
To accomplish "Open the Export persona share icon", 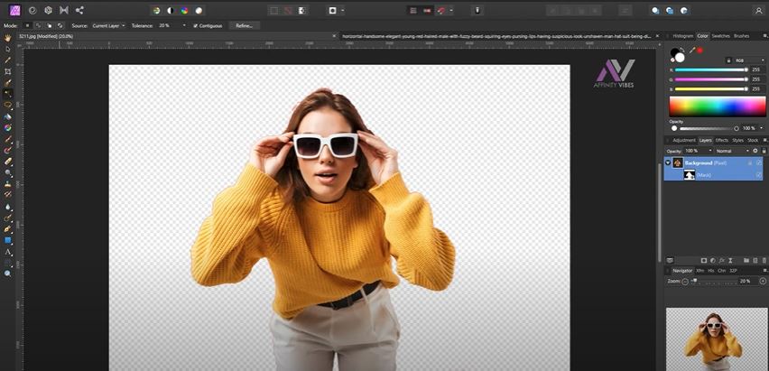I will pyautogui.click(x=79, y=10).
